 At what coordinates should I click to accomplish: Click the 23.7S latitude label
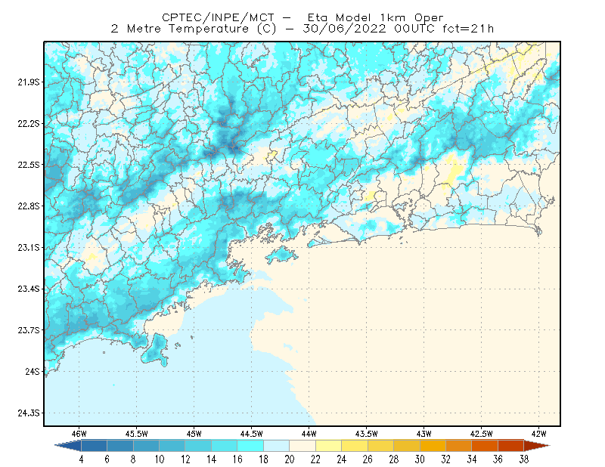coord(29,330)
